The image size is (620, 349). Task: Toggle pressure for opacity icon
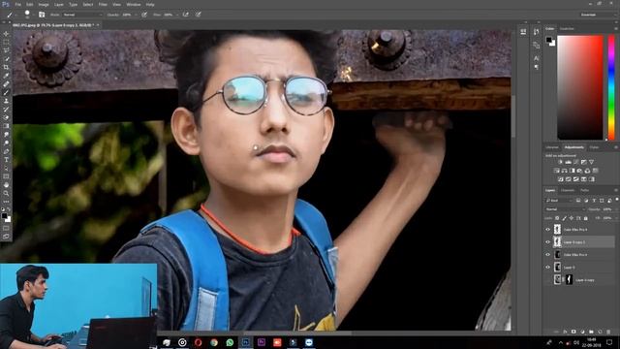144,15
